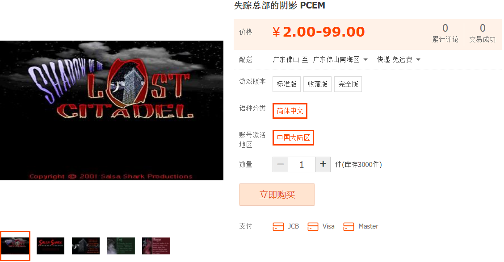Open the 广东佛山南海区 delivery destination dropdown
504x262 pixels.
tap(340, 60)
